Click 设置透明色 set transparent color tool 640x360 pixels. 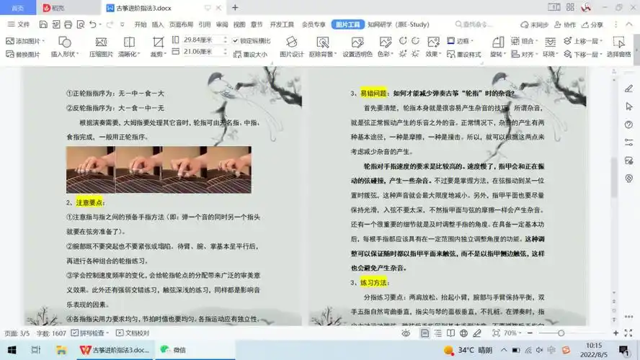(x=357, y=48)
